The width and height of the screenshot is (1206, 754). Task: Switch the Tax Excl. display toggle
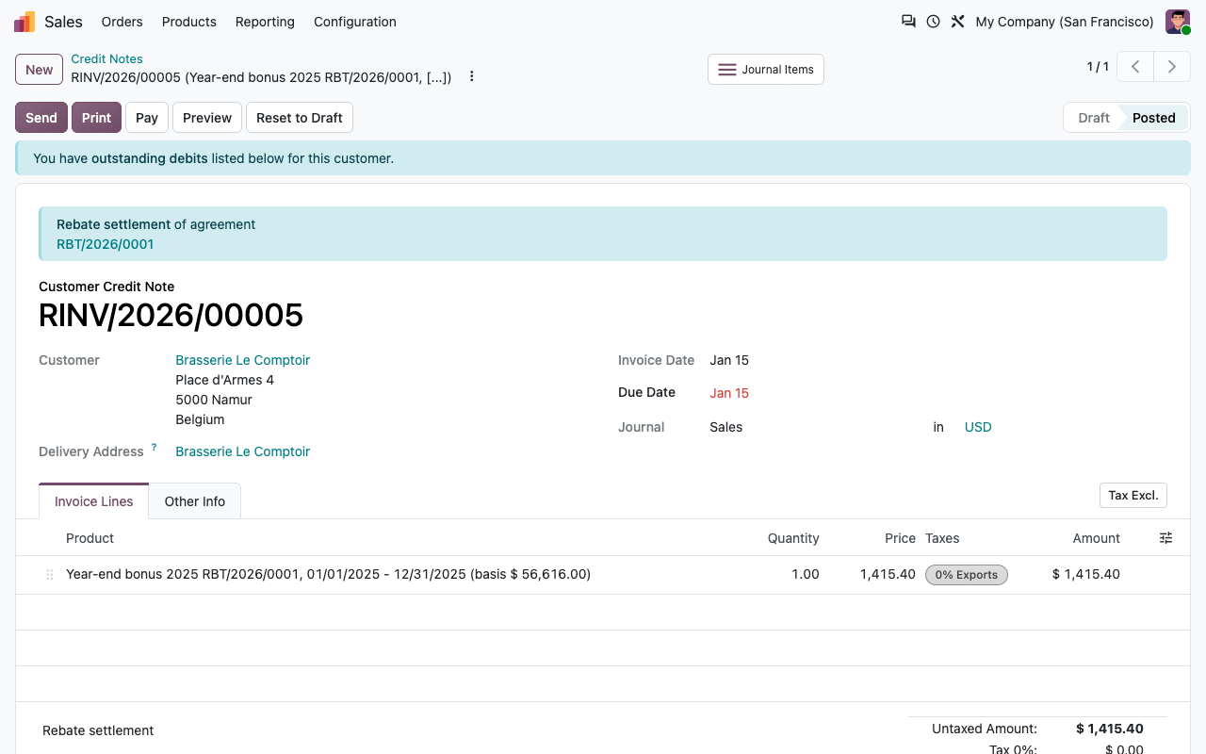pyautogui.click(x=1133, y=496)
